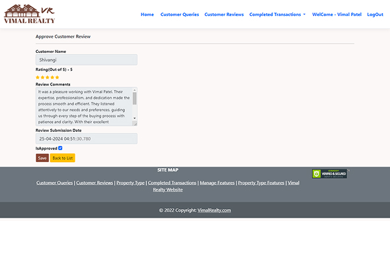Expand the Completed Transactions dropdown menu
The image size is (390, 258).
pos(278,15)
